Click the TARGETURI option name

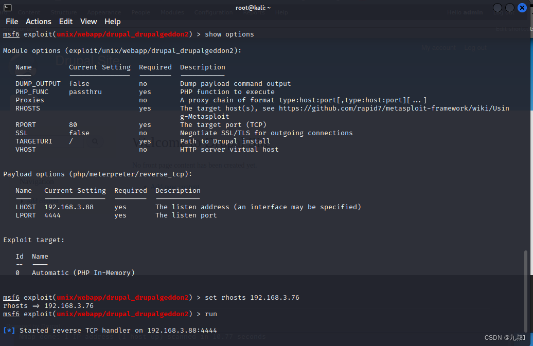point(33,141)
